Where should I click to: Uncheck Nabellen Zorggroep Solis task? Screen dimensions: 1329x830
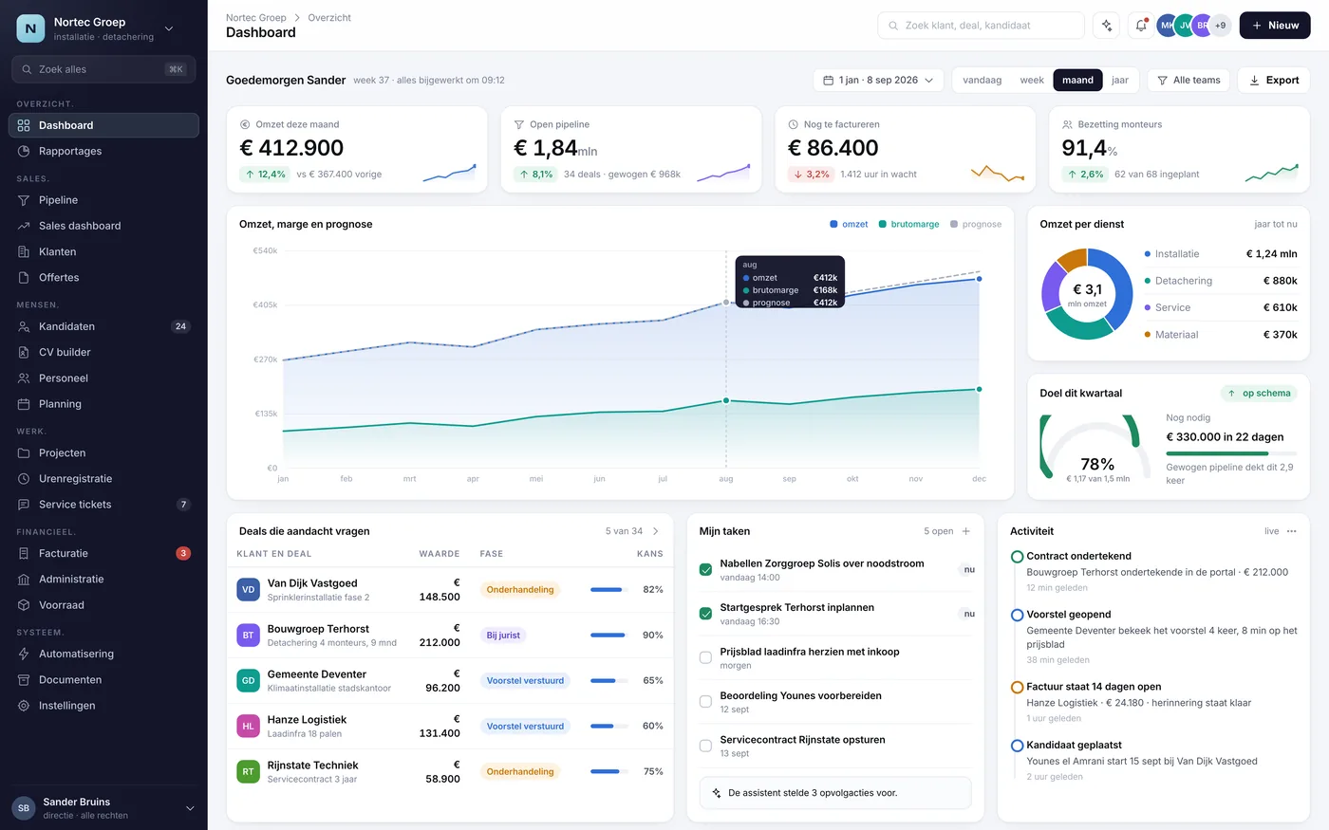click(705, 570)
